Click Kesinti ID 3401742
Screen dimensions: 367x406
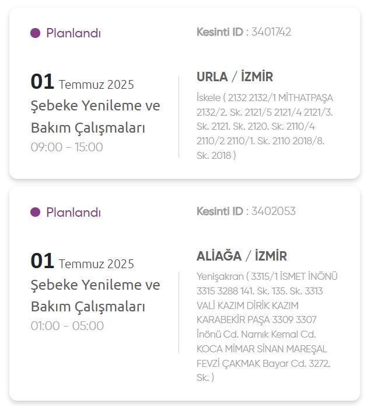click(244, 32)
